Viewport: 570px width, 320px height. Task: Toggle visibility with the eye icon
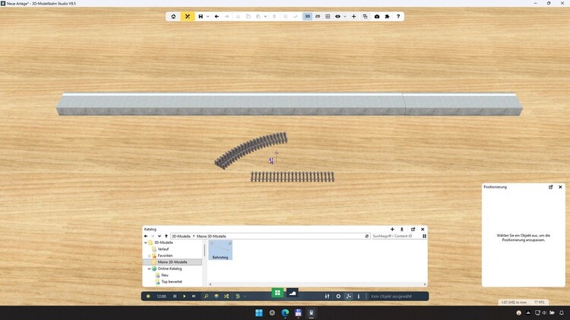click(337, 17)
